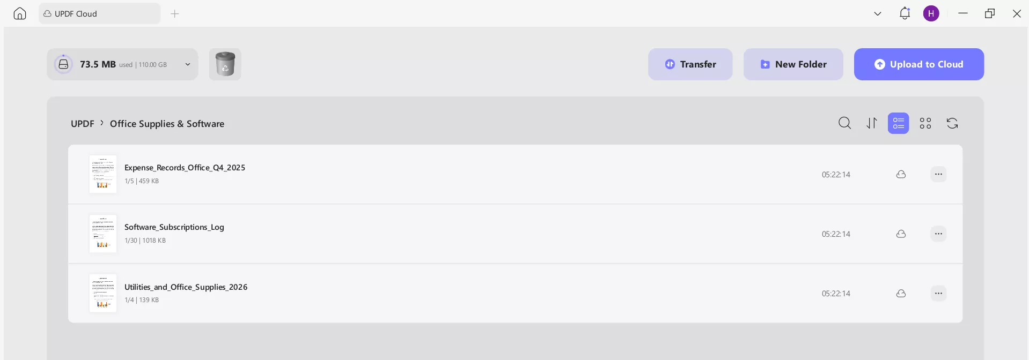The height and width of the screenshot is (360, 1029).
Task: Open more options for Utilities_and_Office_Supplies_2026
Action: [x=938, y=294]
